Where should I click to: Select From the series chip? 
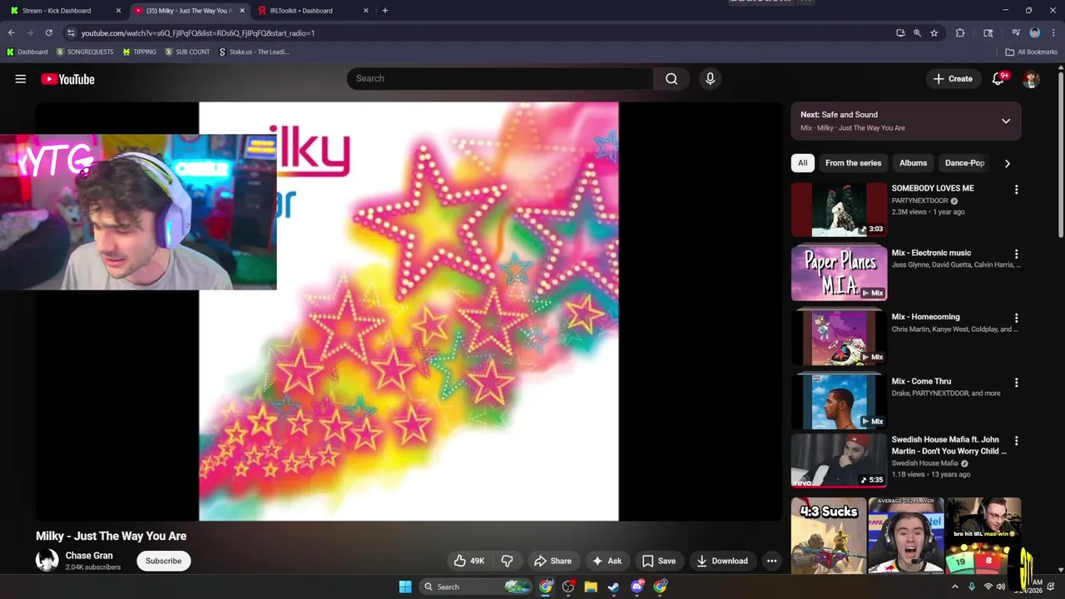pos(853,163)
